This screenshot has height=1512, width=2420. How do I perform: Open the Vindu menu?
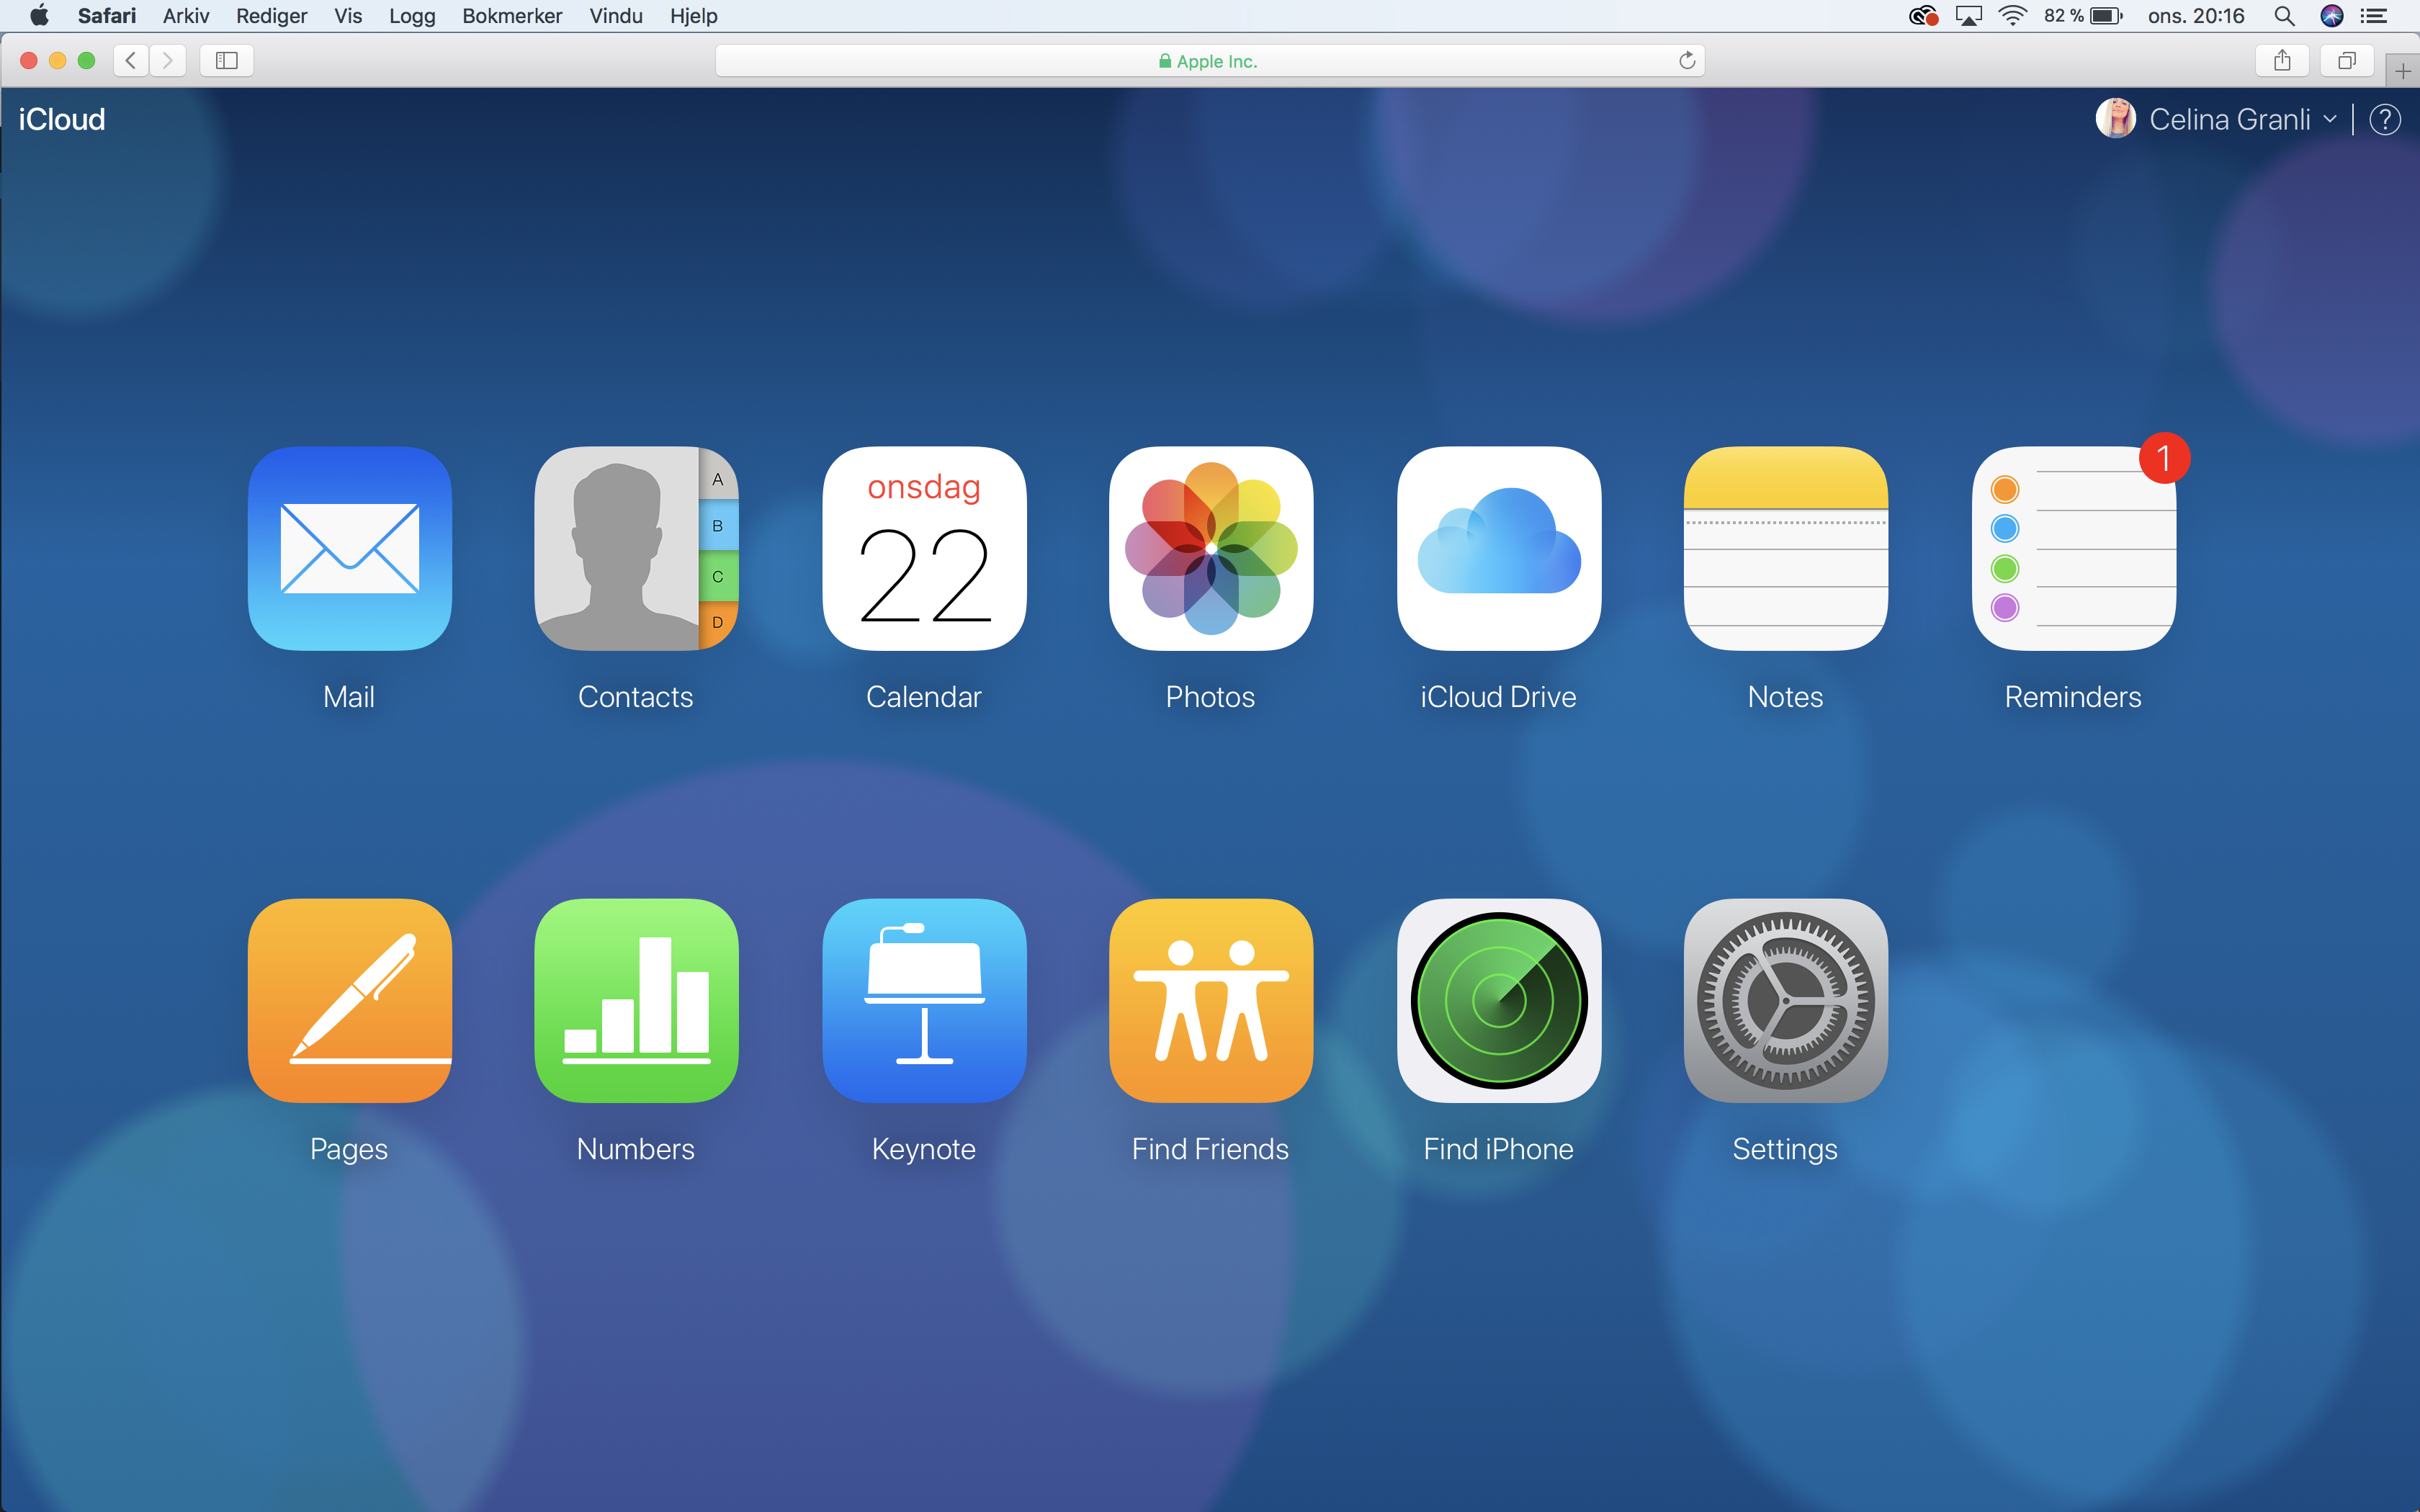click(x=616, y=16)
